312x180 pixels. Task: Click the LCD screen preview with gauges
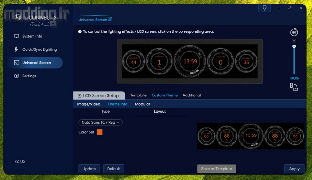click(x=190, y=61)
